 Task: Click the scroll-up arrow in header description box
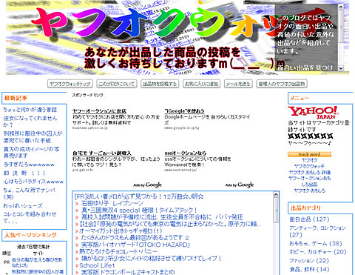click(341, 7)
